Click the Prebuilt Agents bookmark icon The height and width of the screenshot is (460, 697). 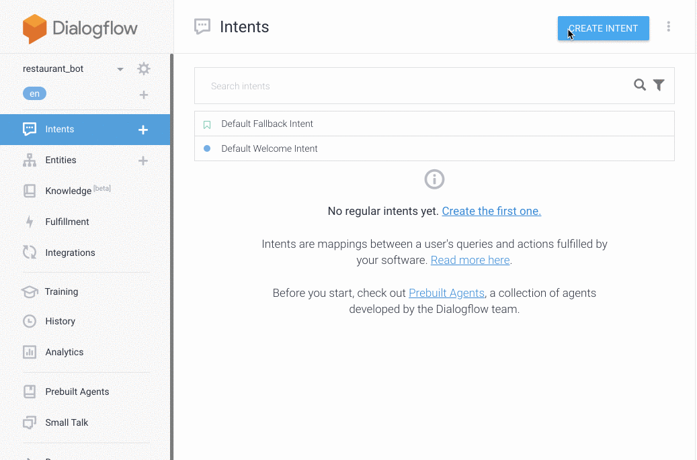point(30,392)
